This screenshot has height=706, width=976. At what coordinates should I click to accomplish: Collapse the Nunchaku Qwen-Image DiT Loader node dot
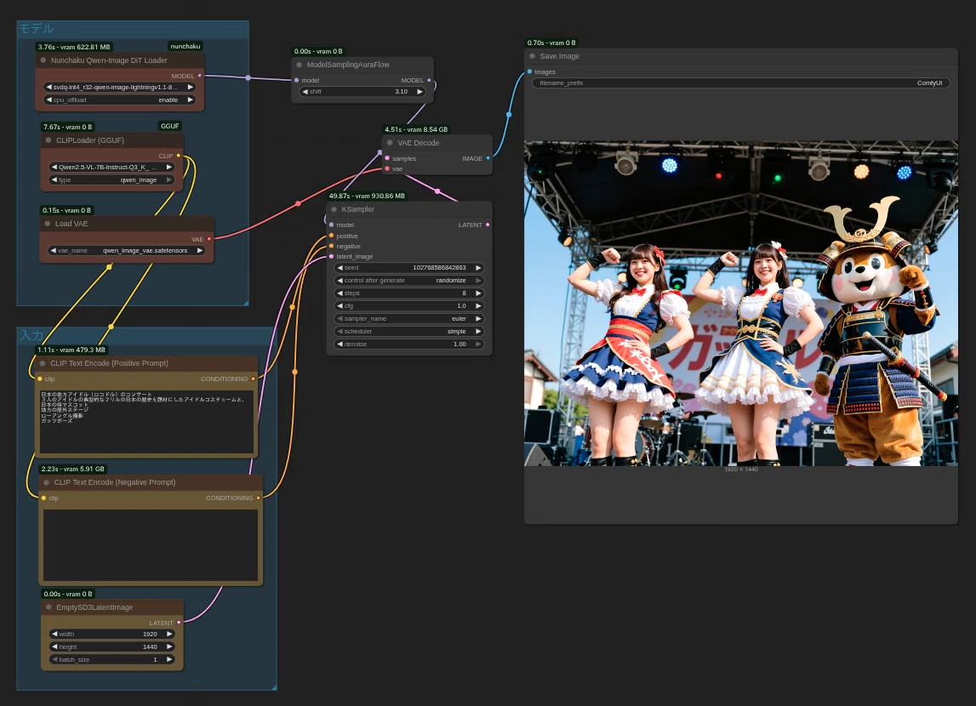tap(43, 60)
